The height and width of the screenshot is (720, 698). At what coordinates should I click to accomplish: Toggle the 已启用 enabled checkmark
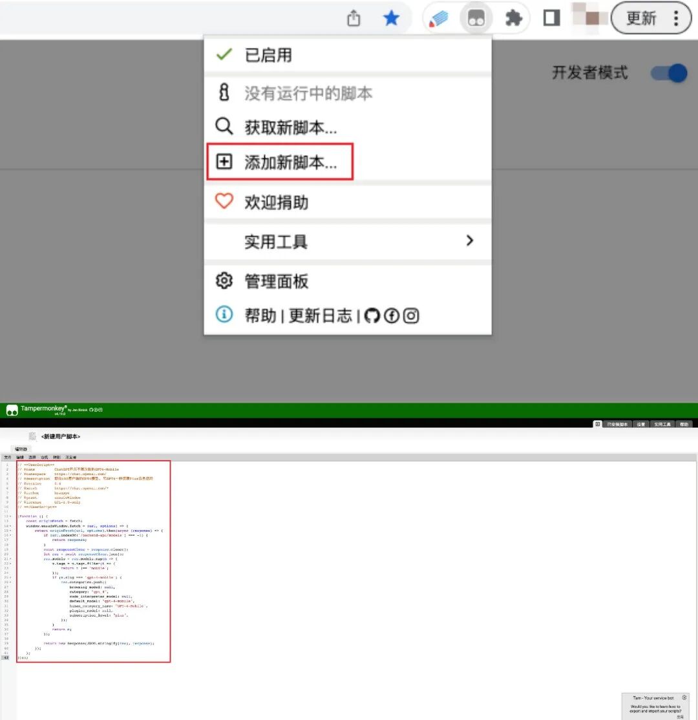point(224,55)
